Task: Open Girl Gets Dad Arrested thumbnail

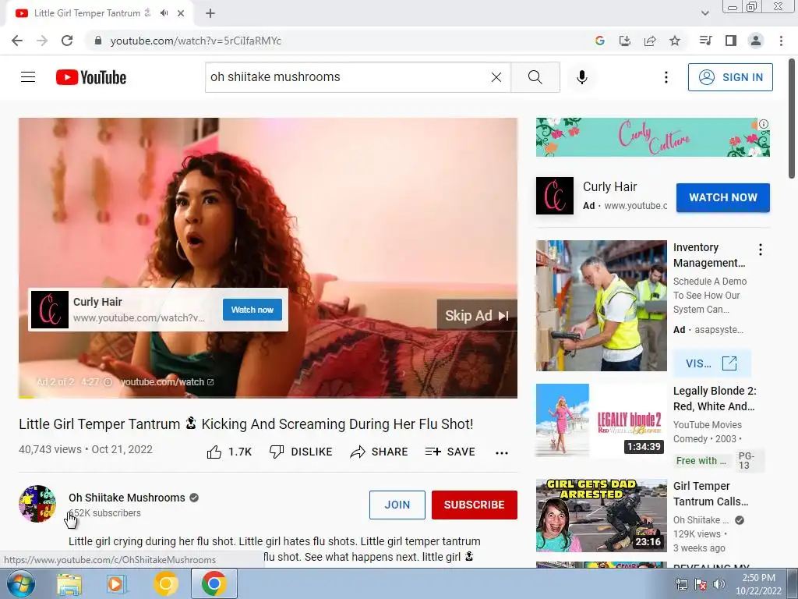Action: pyautogui.click(x=601, y=516)
